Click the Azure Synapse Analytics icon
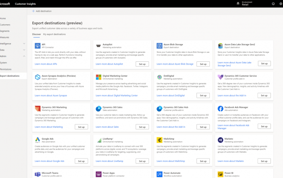 tap(38, 77)
